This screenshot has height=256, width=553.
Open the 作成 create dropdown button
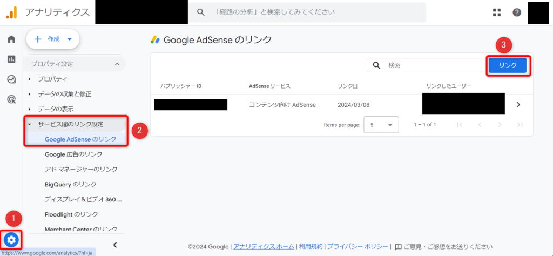click(x=53, y=39)
